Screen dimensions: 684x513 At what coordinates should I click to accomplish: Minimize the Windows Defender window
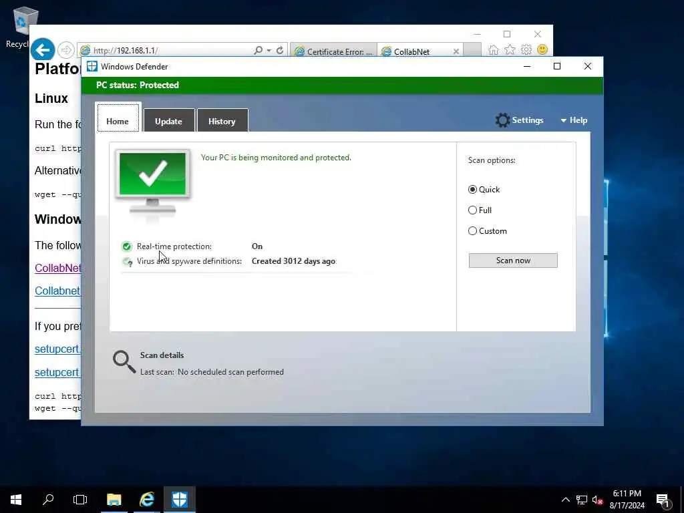[x=527, y=66]
